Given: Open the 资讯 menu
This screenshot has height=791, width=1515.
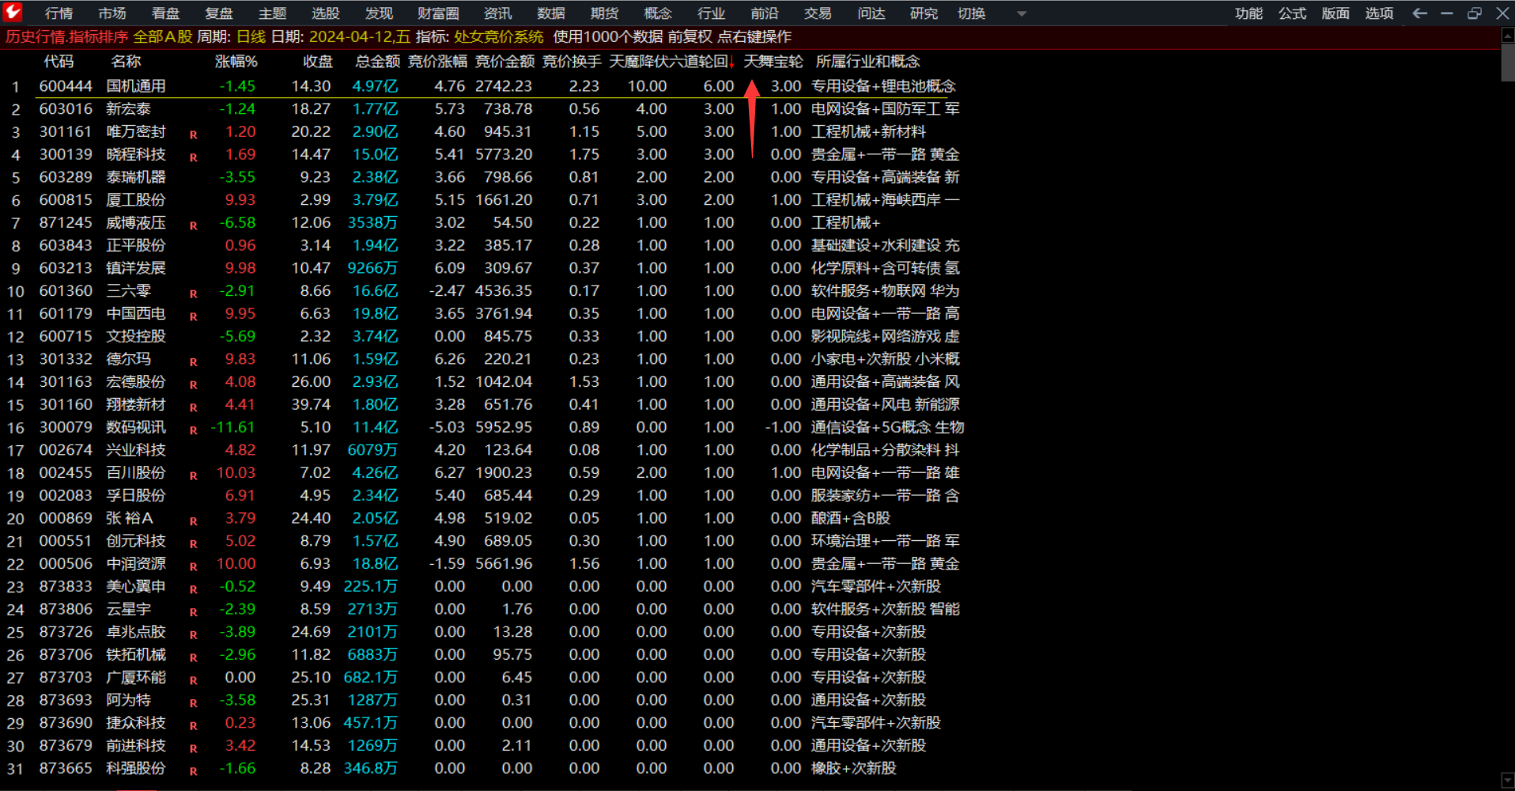Looking at the screenshot, I should tap(498, 13).
